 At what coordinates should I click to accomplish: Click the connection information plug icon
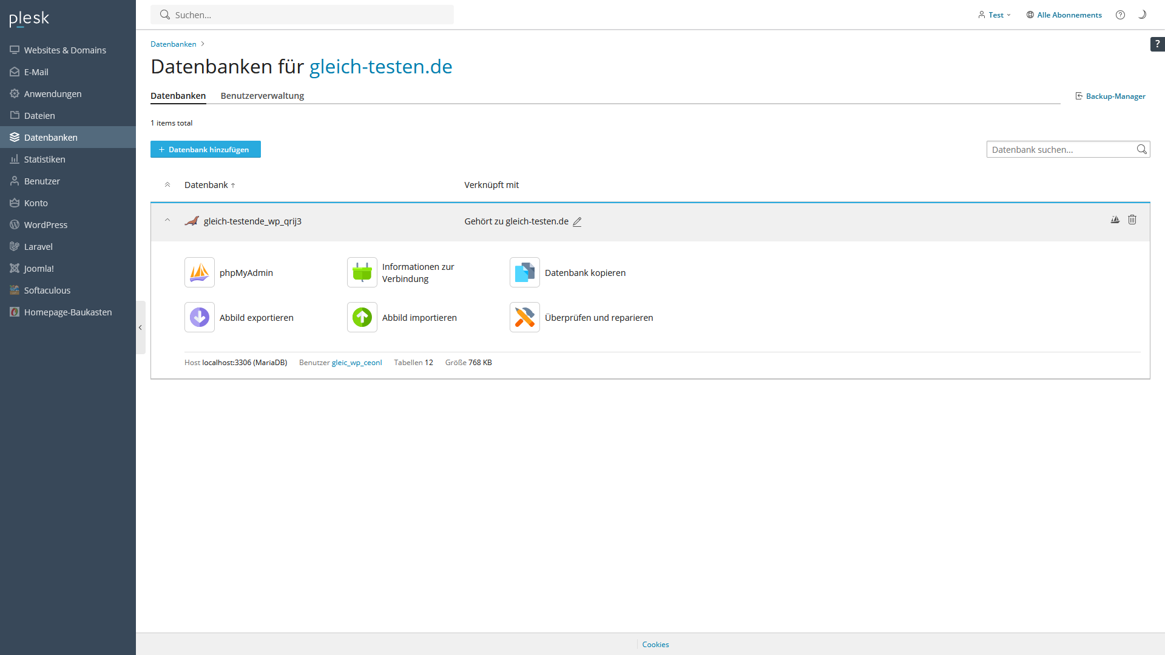pyautogui.click(x=362, y=272)
